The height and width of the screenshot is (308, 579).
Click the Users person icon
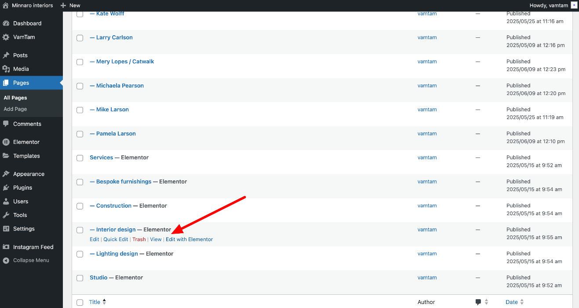(x=6, y=202)
